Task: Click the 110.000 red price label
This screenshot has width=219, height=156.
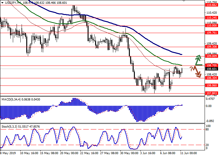Action: point(211,26)
